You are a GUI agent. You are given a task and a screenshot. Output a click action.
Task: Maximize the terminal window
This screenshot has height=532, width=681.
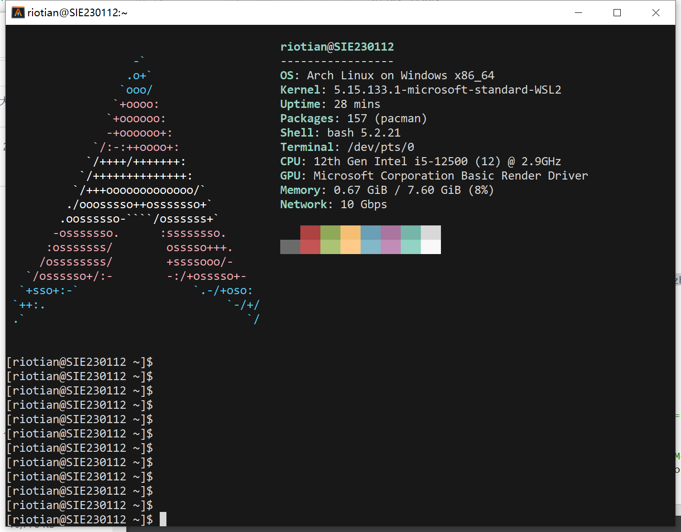(x=617, y=12)
